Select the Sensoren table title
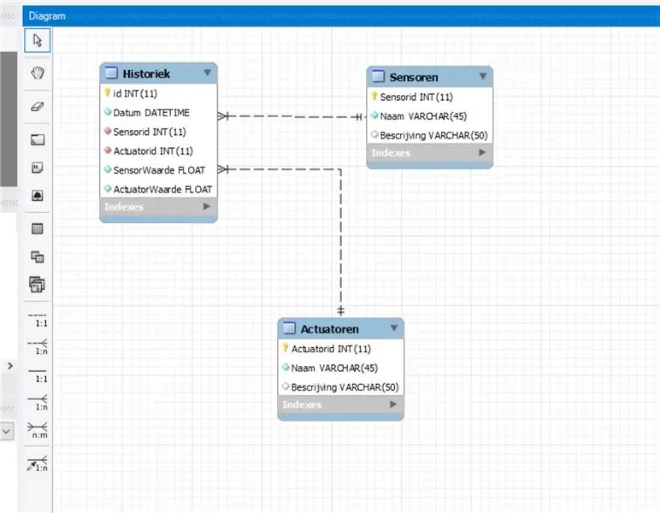 413,78
